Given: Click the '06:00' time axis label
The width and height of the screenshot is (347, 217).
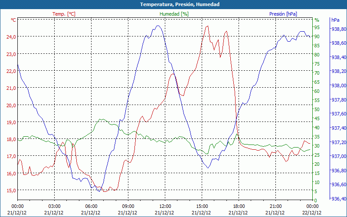Looking at the screenshot, I should [91, 207].
